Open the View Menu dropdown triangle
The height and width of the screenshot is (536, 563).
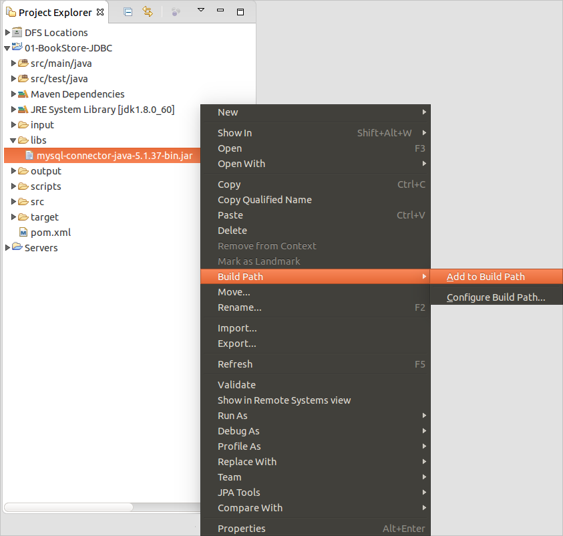(x=201, y=10)
